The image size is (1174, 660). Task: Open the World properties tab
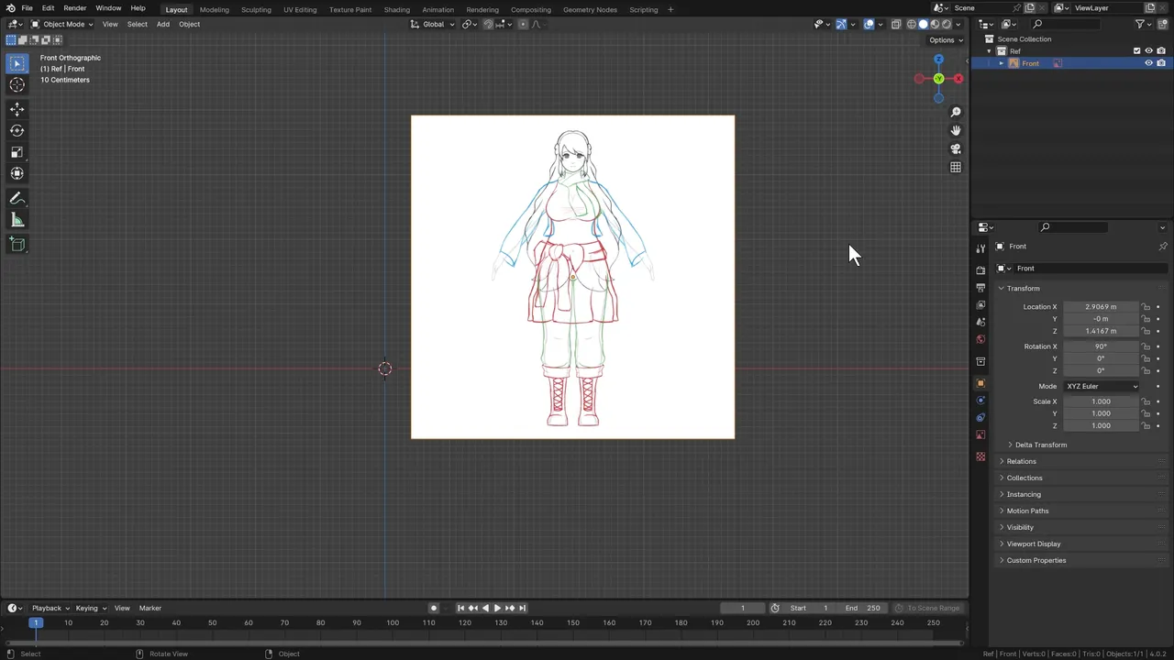980,340
